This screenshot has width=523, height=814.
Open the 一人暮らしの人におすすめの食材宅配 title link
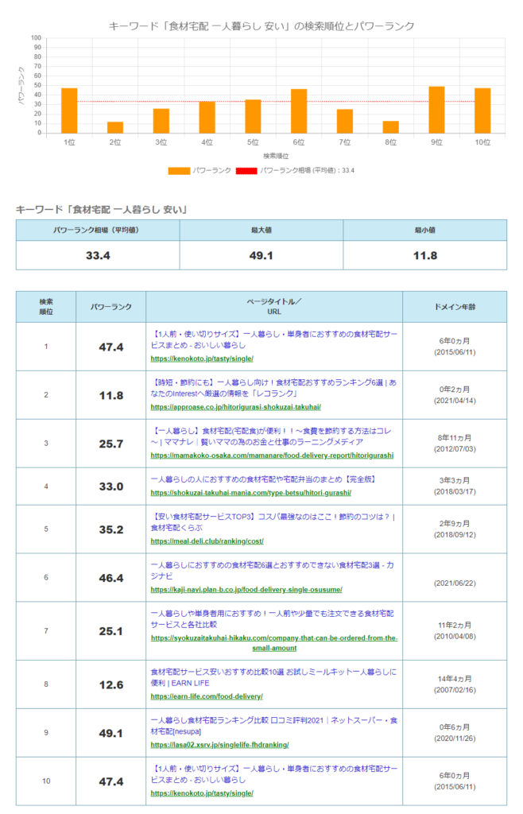pyautogui.click(x=263, y=479)
